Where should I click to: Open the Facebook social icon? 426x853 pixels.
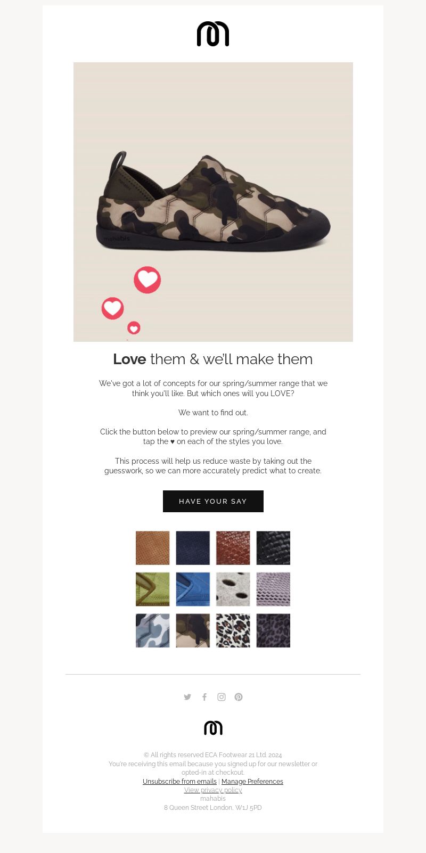(204, 697)
